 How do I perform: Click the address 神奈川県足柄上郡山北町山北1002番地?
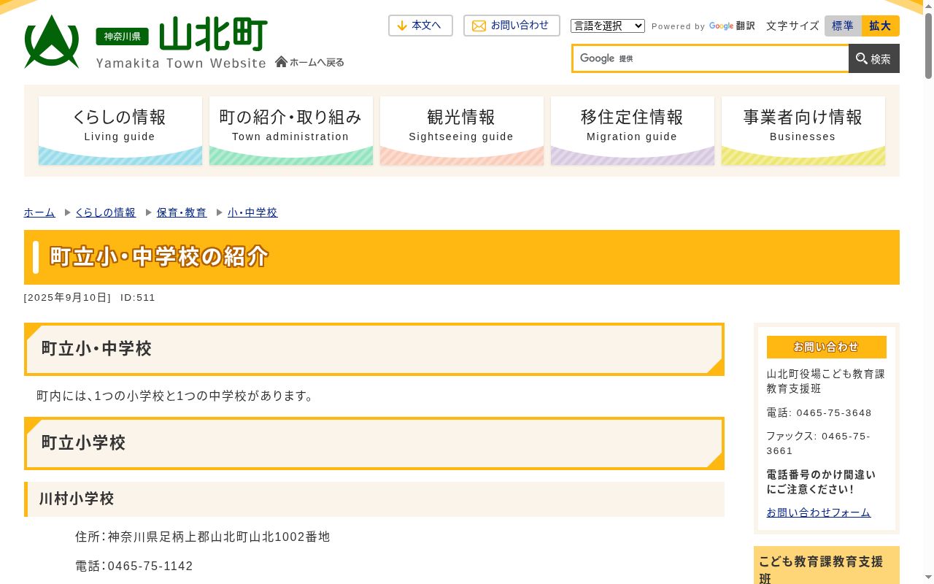219,537
